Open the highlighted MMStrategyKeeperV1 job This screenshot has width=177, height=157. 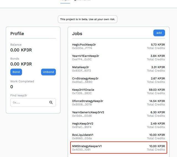tap(87, 146)
